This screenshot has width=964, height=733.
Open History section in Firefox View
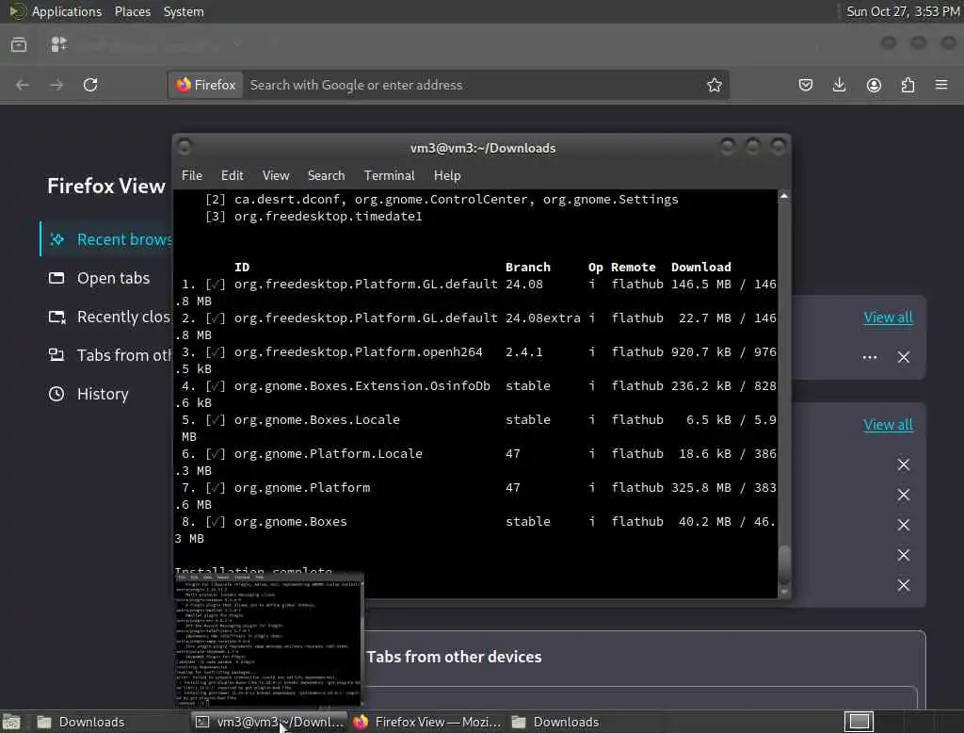(88, 394)
